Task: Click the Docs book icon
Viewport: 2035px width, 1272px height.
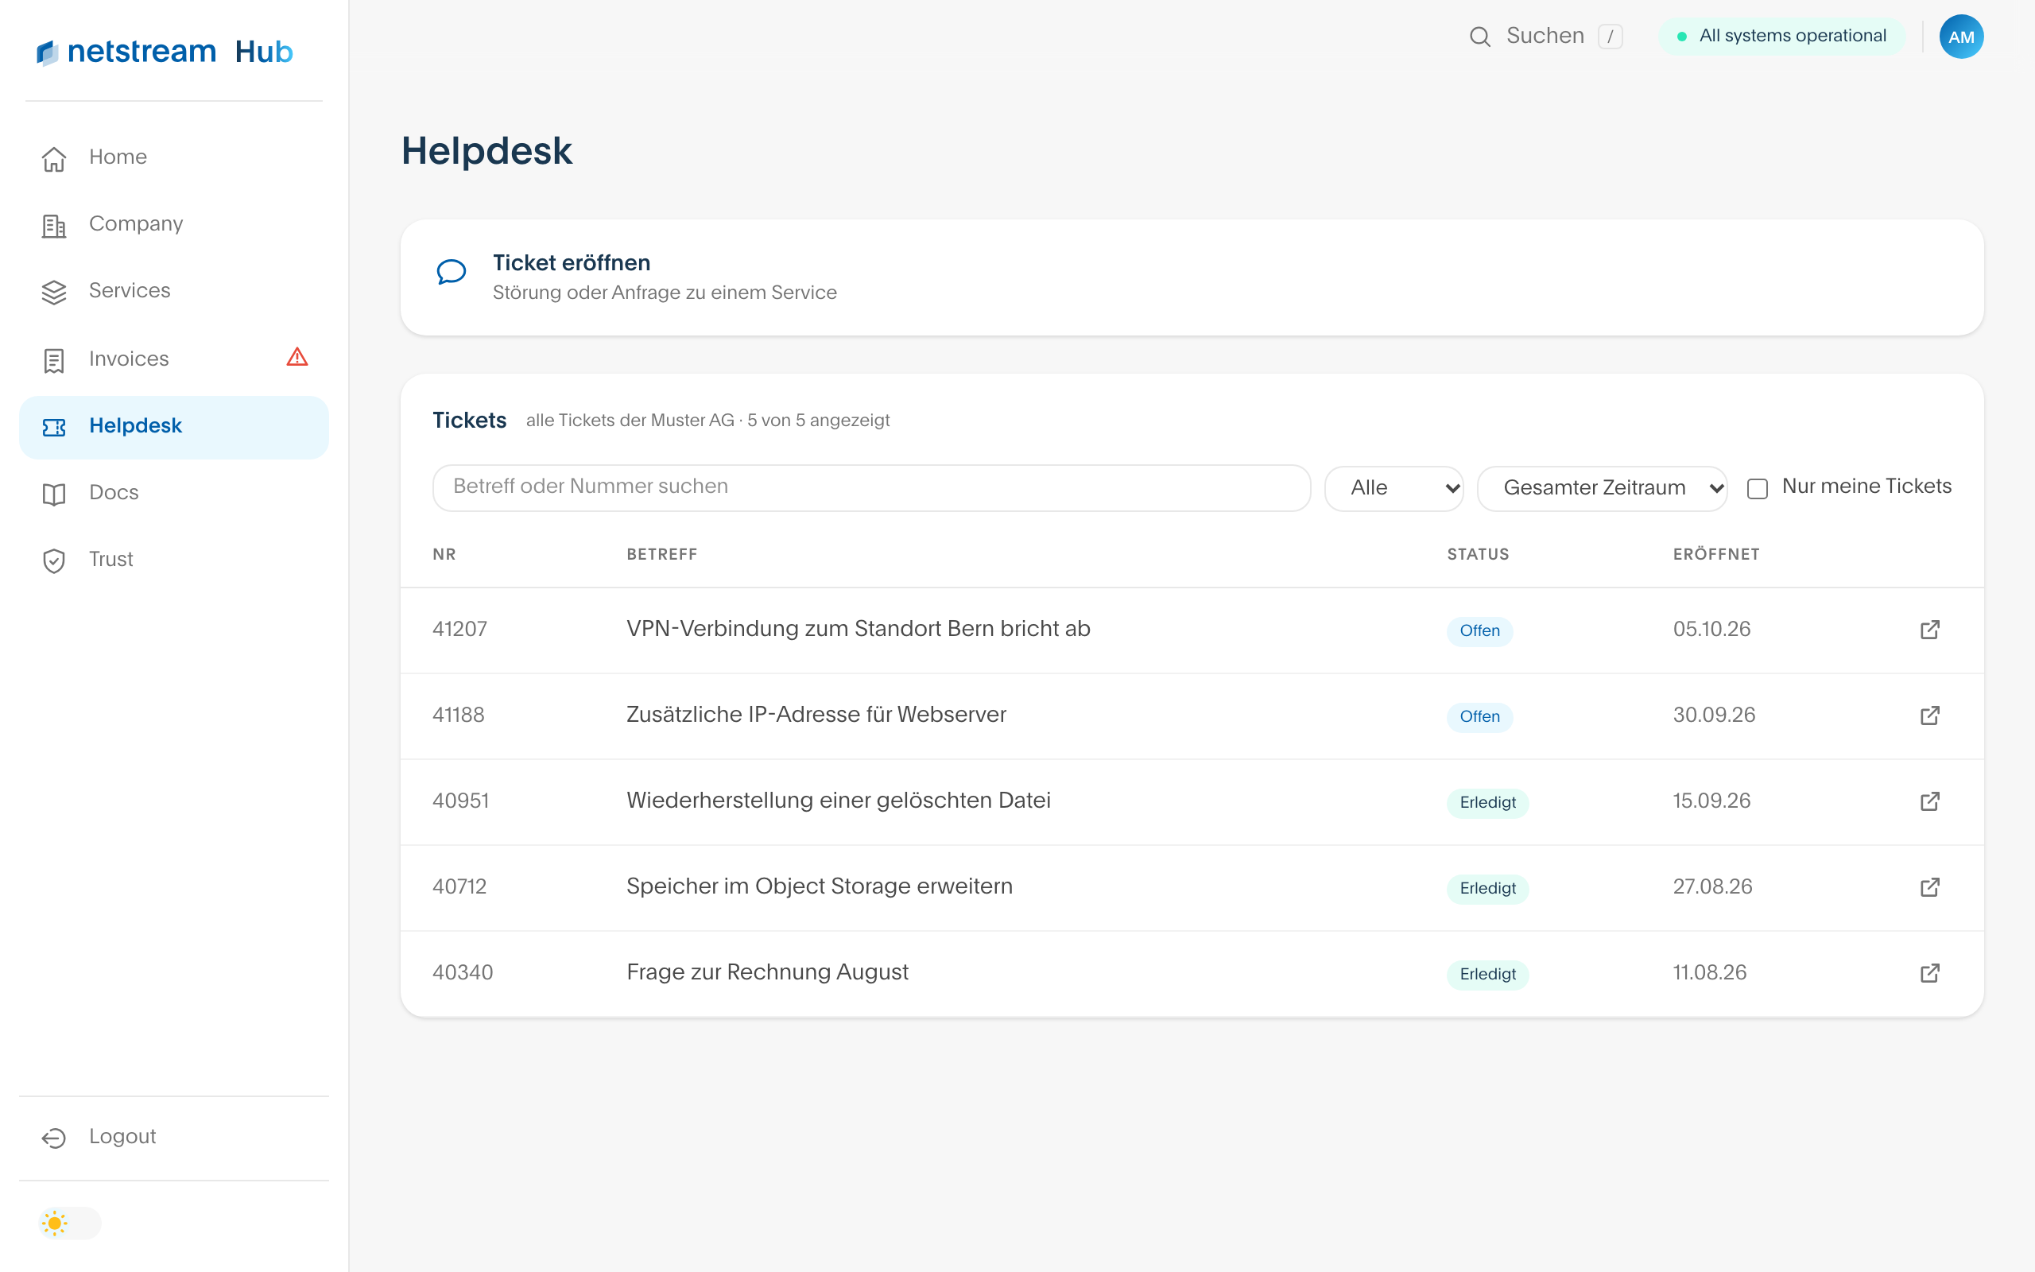Action: coord(54,494)
